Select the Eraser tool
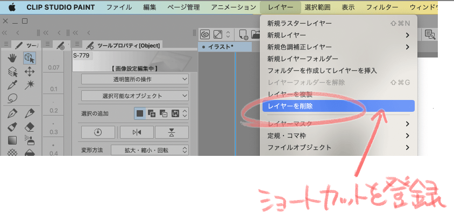 click(30, 127)
